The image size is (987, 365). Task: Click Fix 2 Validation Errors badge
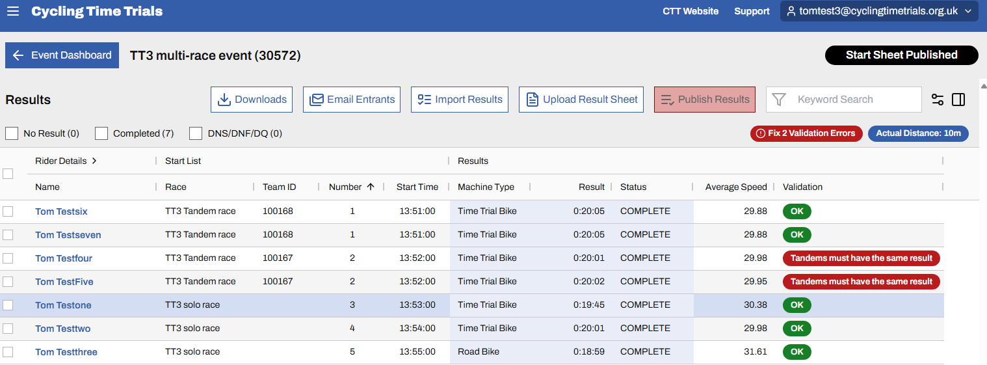(806, 133)
